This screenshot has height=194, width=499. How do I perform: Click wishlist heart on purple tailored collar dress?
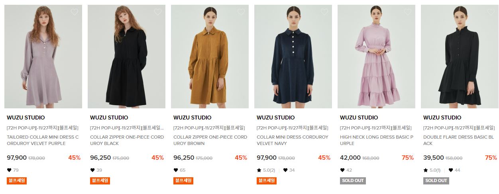click(75, 12)
